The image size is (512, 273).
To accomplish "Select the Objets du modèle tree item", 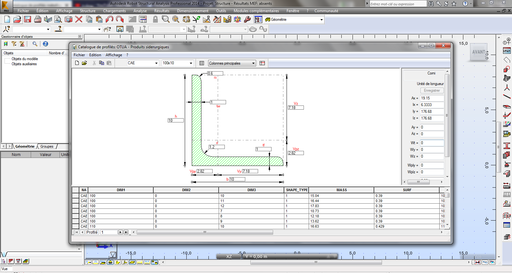I will point(25,59).
